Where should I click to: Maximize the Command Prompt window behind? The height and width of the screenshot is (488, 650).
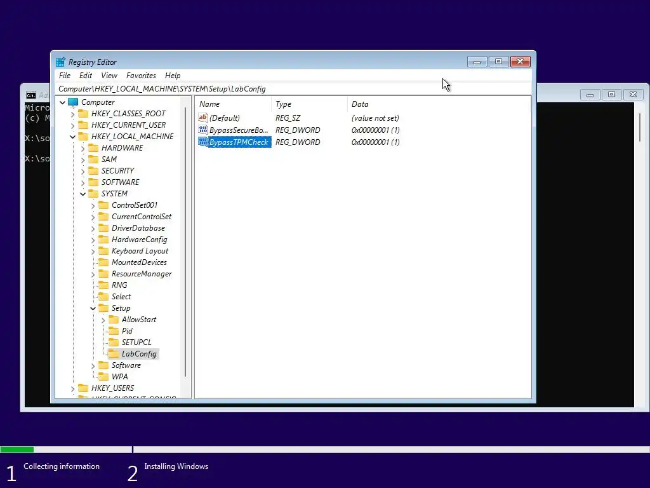[611, 95]
